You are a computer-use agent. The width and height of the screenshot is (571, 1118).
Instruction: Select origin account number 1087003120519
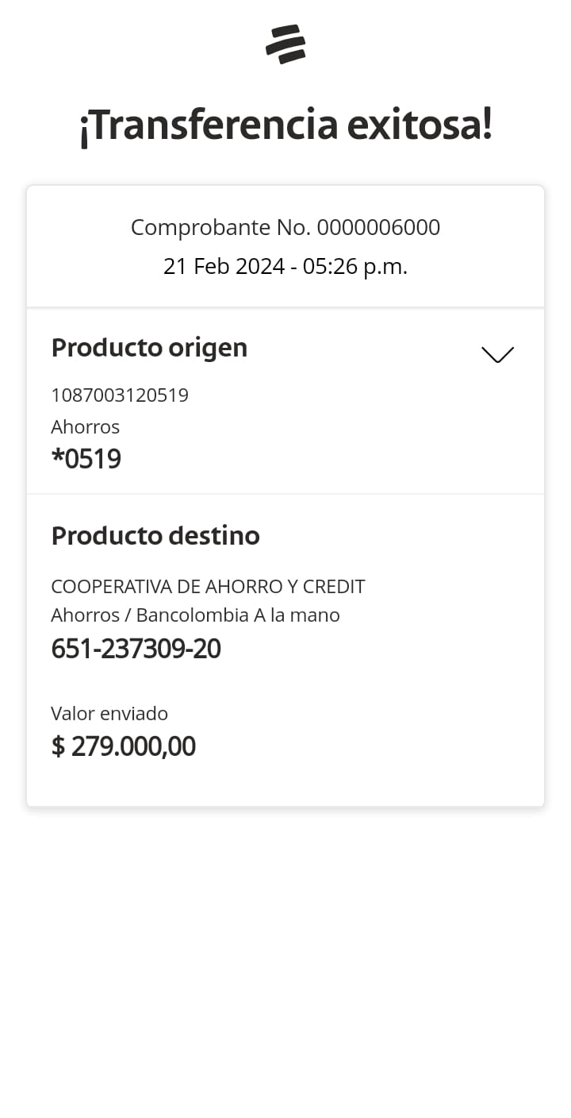[x=120, y=395]
